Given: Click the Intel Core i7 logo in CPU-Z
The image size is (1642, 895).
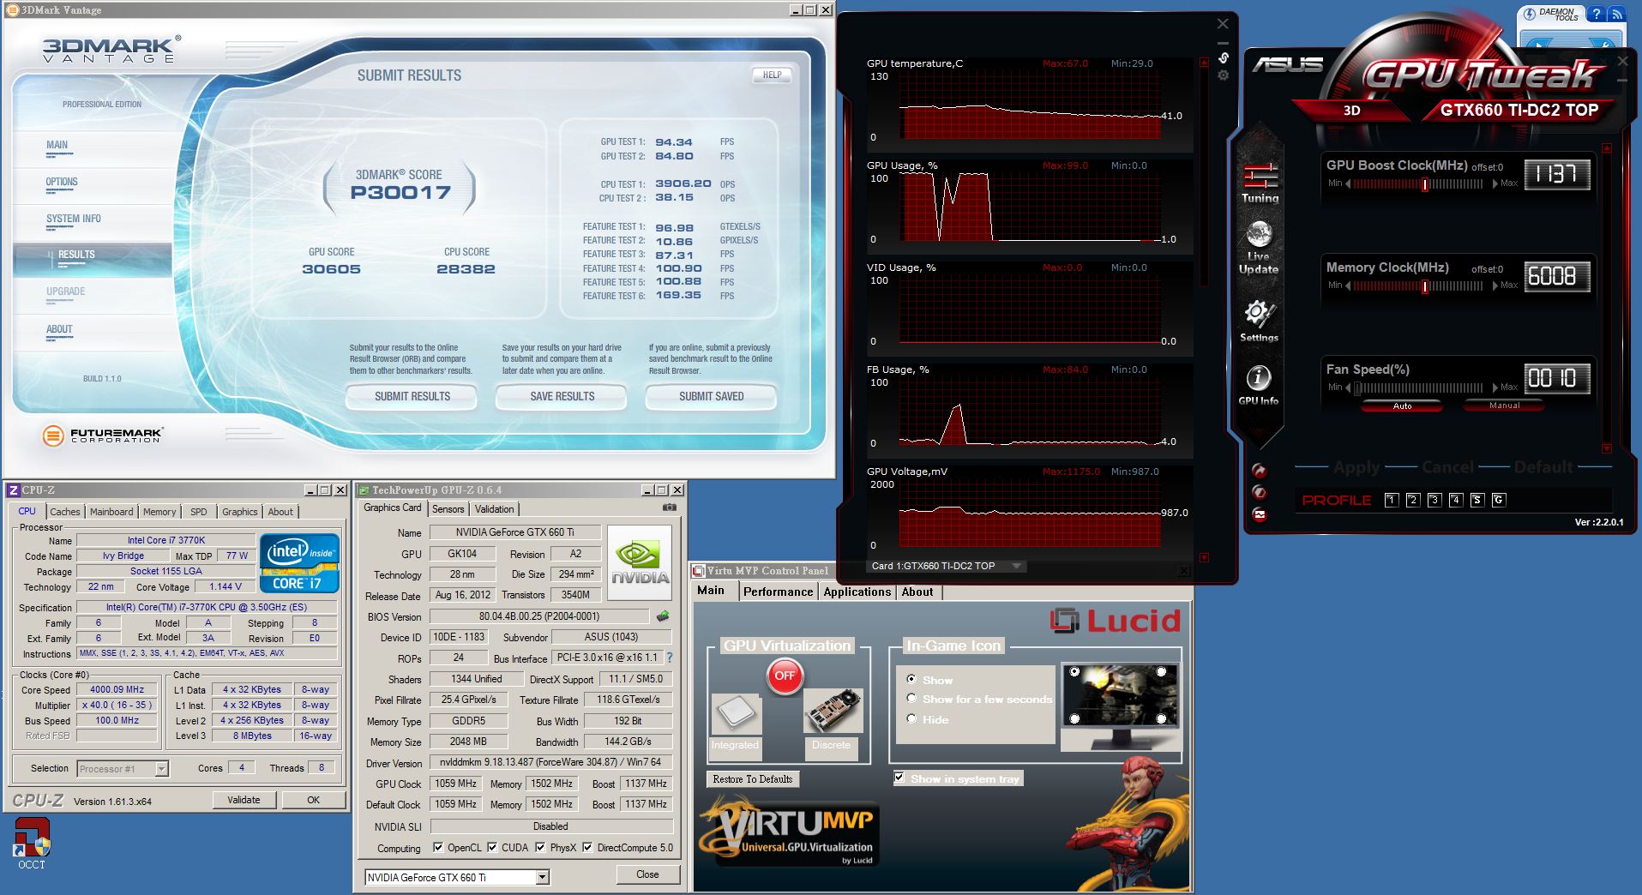Looking at the screenshot, I should (x=300, y=563).
